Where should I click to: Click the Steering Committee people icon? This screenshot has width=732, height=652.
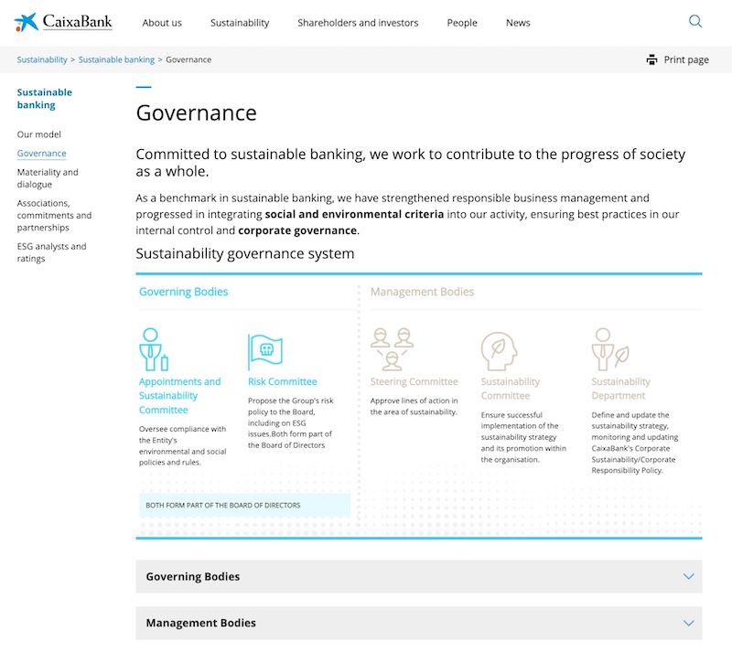tap(393, 349)
